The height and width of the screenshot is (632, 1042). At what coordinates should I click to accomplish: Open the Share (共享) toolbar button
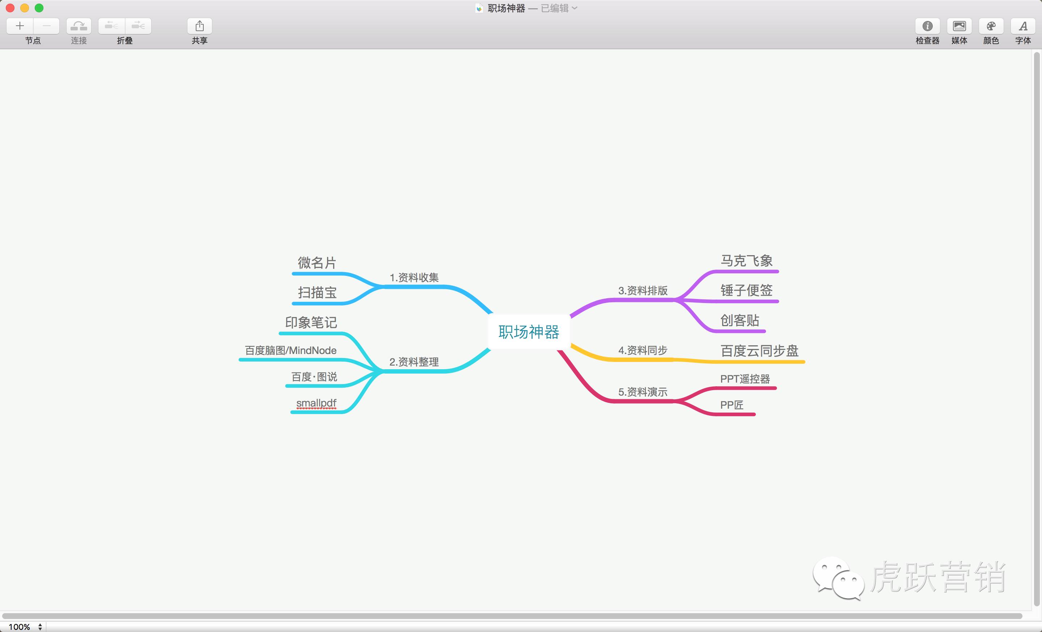[x=200, y=26]
